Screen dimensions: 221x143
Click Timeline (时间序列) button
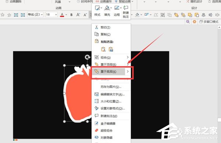coord(85,1)
